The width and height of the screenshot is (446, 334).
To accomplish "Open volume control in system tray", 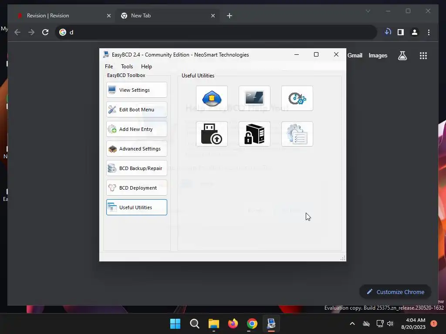I will tap(390, 324).
